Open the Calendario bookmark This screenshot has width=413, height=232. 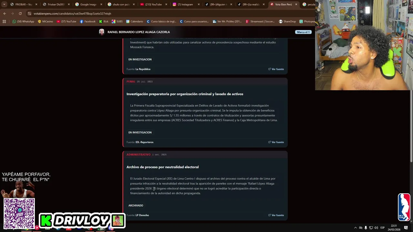coord(135,22)
